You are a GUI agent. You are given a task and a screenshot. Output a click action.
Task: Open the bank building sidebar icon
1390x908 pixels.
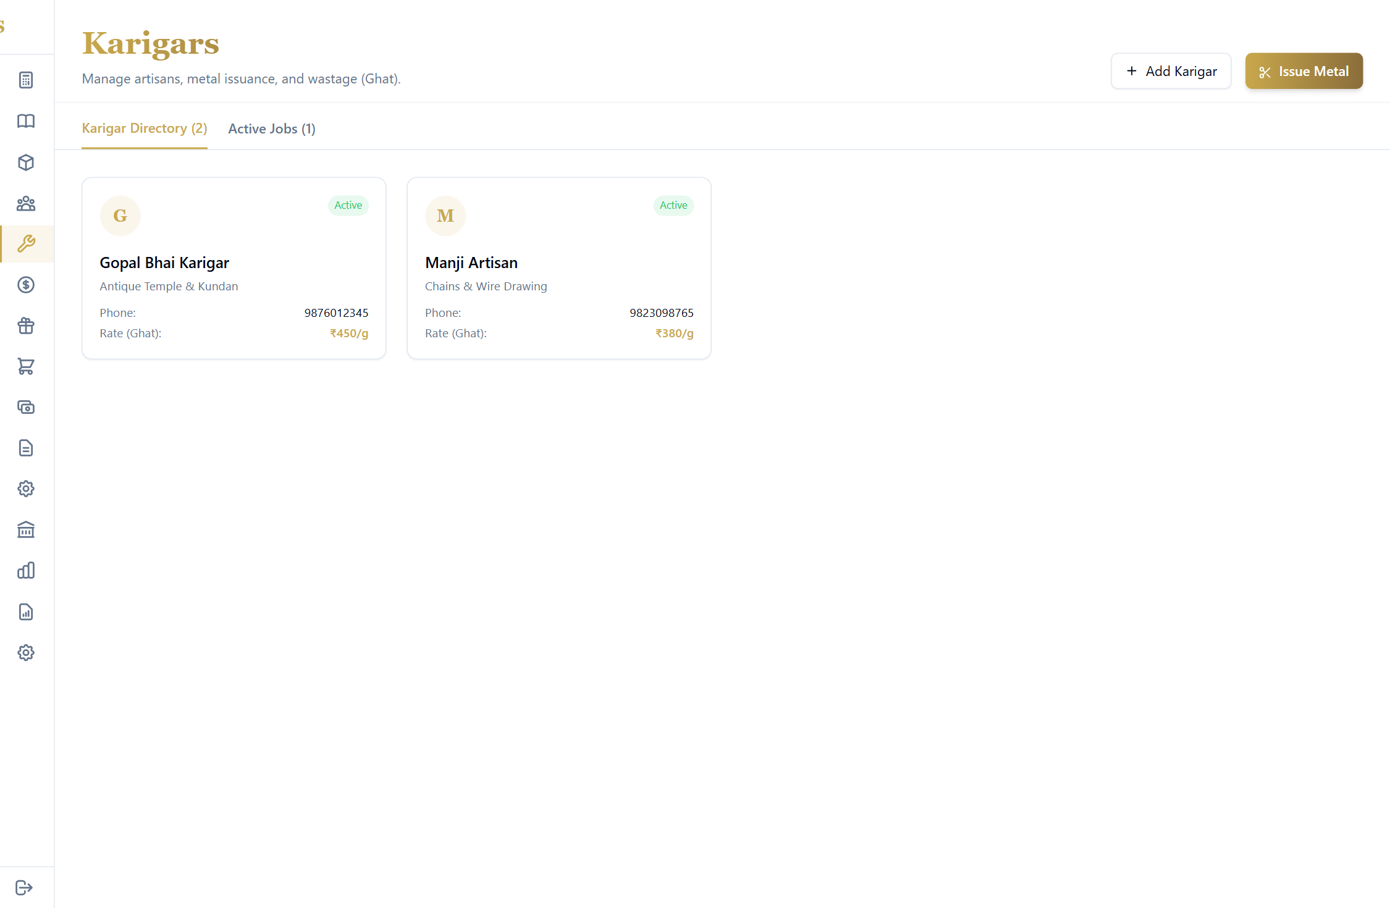pyautogui.click(x=26, y=529)
